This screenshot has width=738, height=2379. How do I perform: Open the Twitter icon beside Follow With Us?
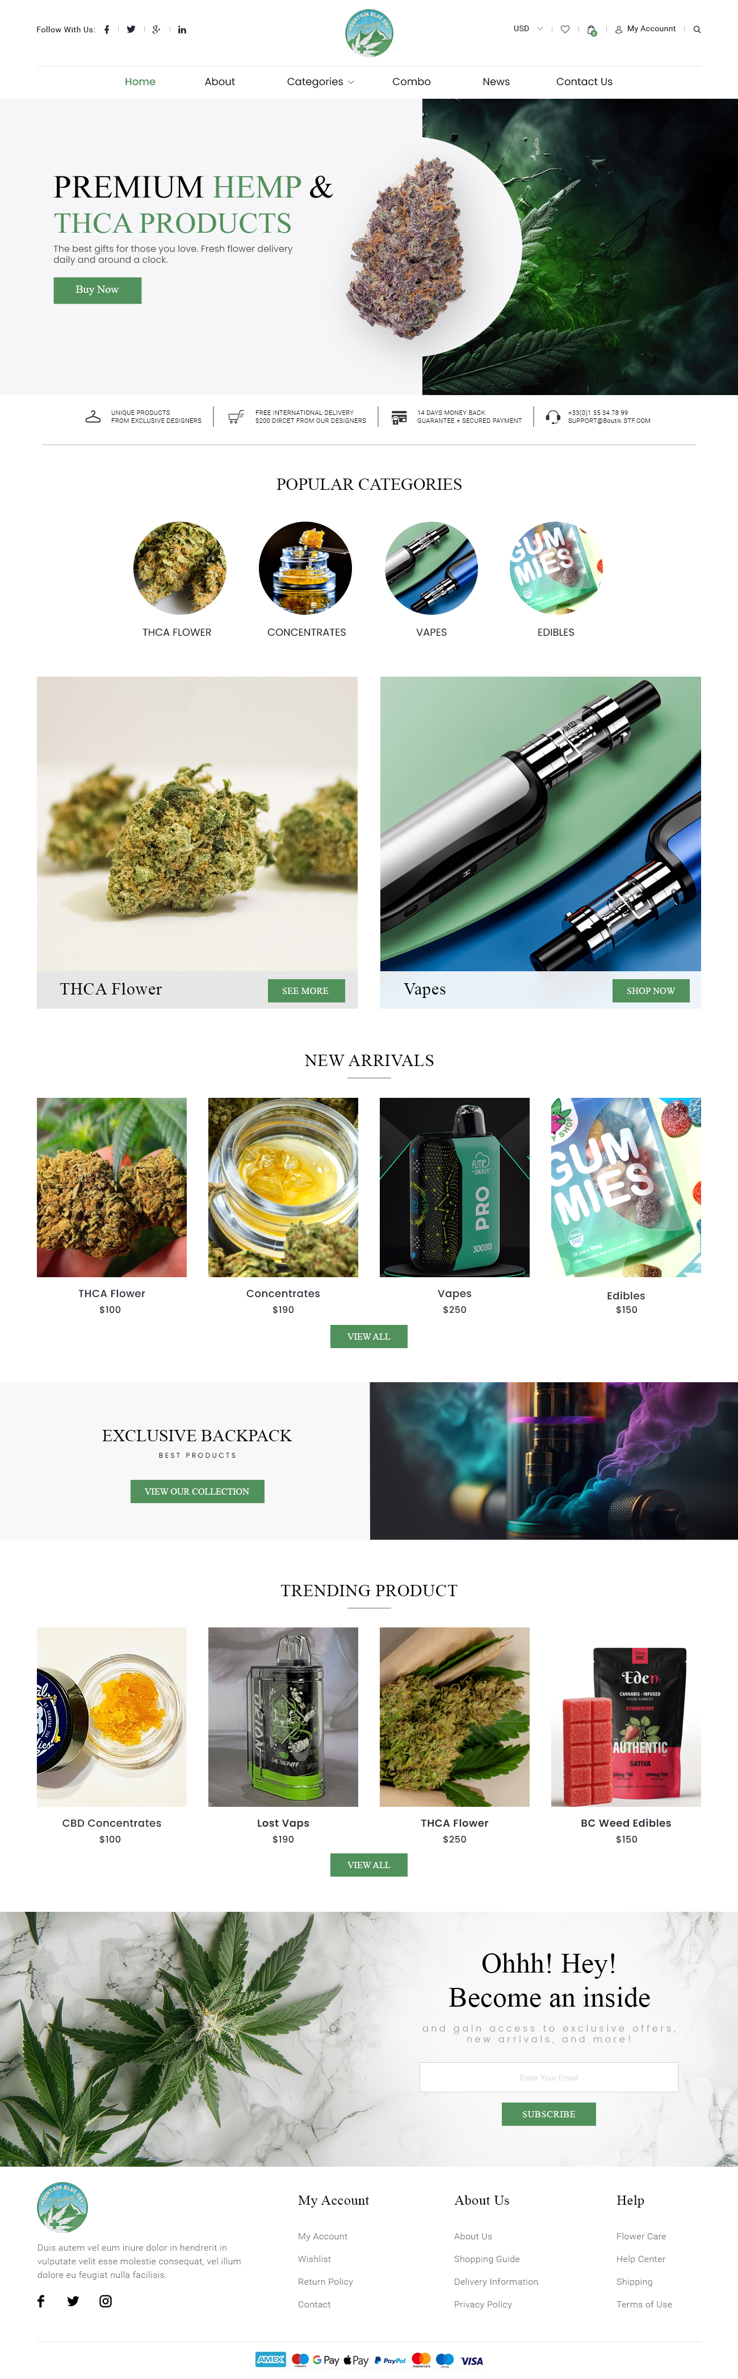(x=131, y=30)
